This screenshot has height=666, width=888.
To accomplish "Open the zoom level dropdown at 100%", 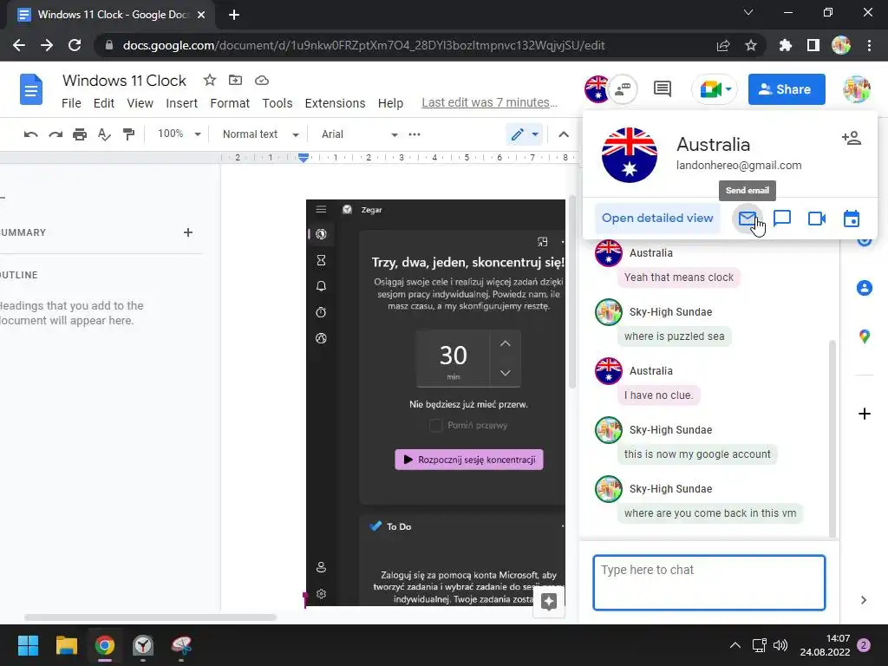I will pyautogui.click(x=179, y=134).
